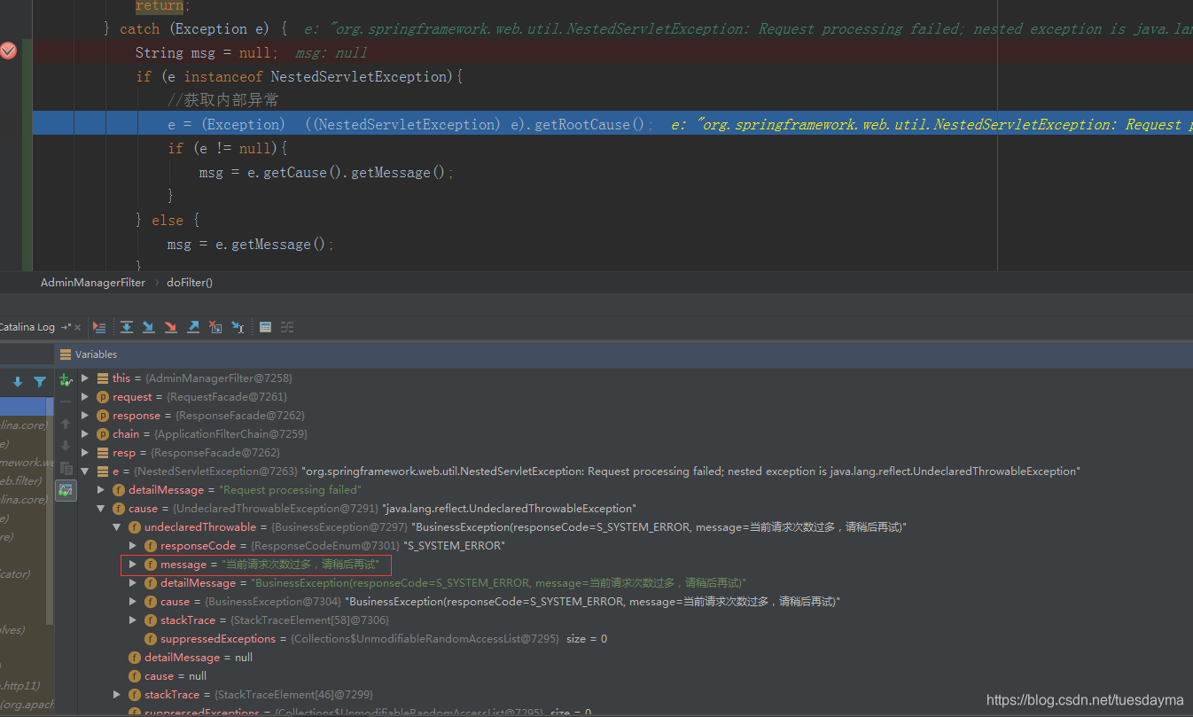Click the 'msg = e.getMessage();' code line
Viewport: 1193px width, 717px height.
click(251, 244)
